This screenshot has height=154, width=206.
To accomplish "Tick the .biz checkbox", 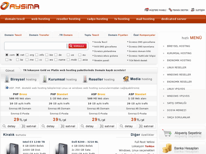I will (47, 55).
